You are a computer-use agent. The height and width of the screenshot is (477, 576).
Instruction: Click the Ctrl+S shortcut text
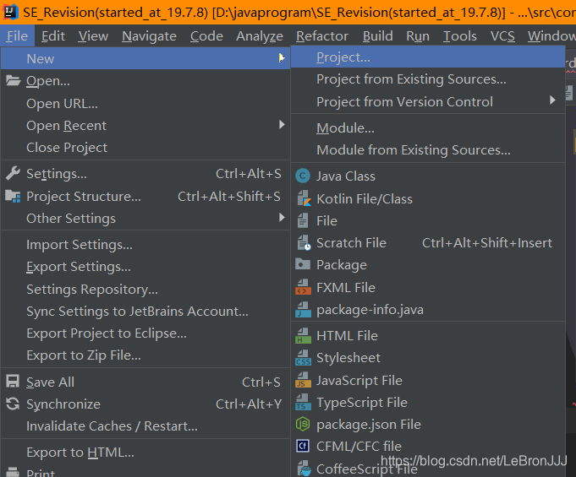(261, 382)
